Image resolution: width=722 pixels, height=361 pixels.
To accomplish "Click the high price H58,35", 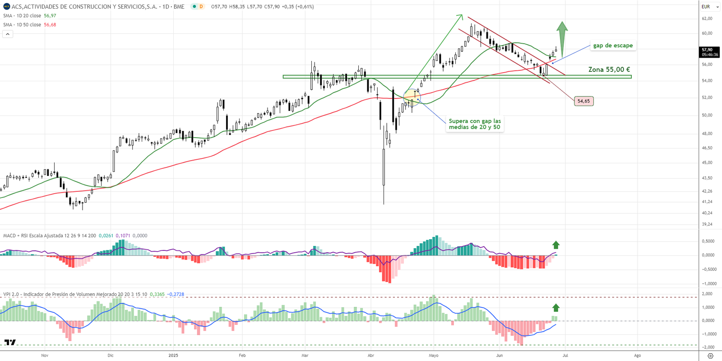I will click(x=237, y=7).
